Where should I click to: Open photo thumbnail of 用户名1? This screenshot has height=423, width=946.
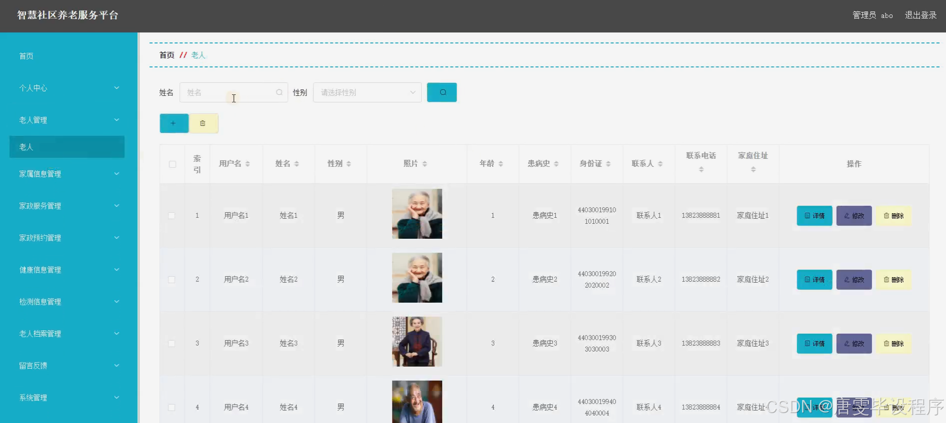pyautogui.click(x=417, y=214)
